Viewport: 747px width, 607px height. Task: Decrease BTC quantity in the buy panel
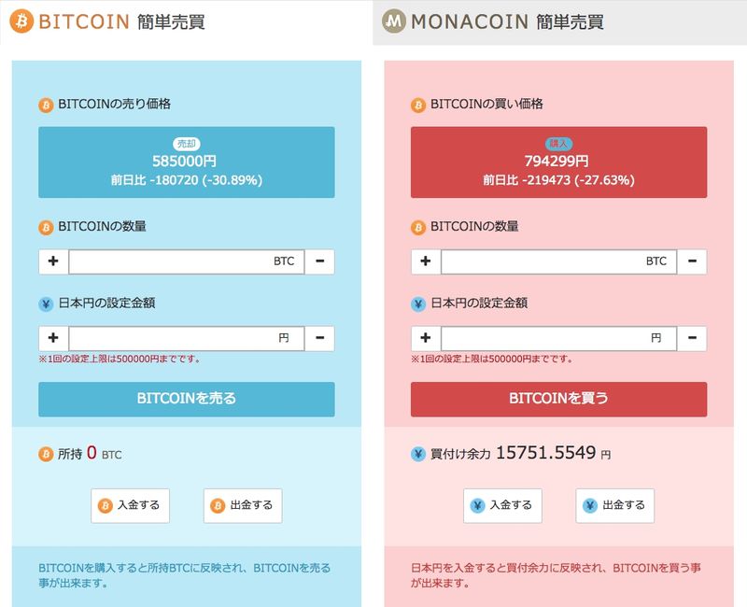(692, 261)
